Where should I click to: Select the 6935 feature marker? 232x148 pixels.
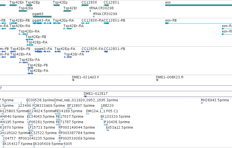64,147
